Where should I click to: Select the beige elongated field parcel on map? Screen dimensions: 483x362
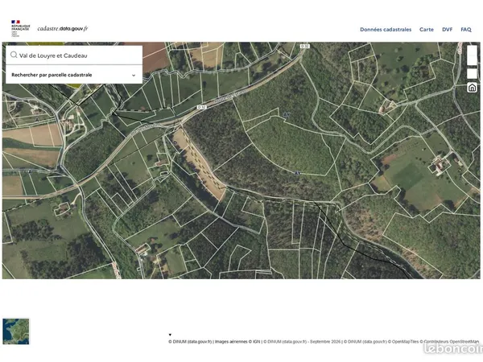pos(200,165)
